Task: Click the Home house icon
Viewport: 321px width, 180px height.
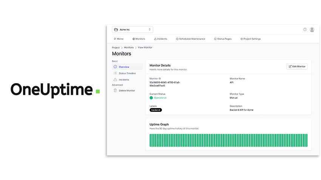Action: point(115,39)
